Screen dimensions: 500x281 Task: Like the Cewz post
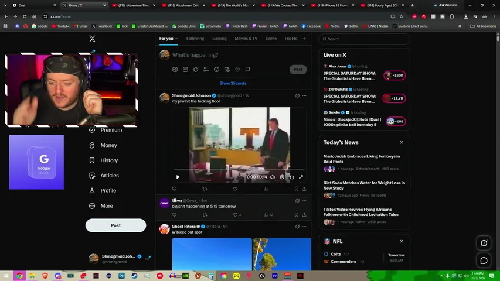pyautogui.click(x=235, y=215)
